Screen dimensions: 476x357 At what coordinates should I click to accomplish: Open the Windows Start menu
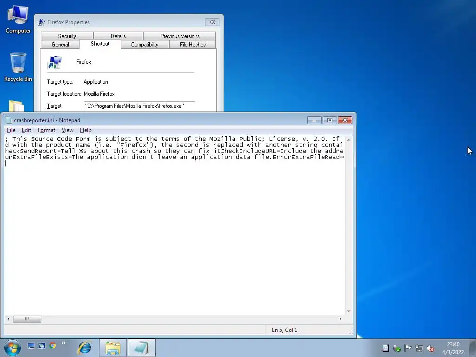(13, 348)
